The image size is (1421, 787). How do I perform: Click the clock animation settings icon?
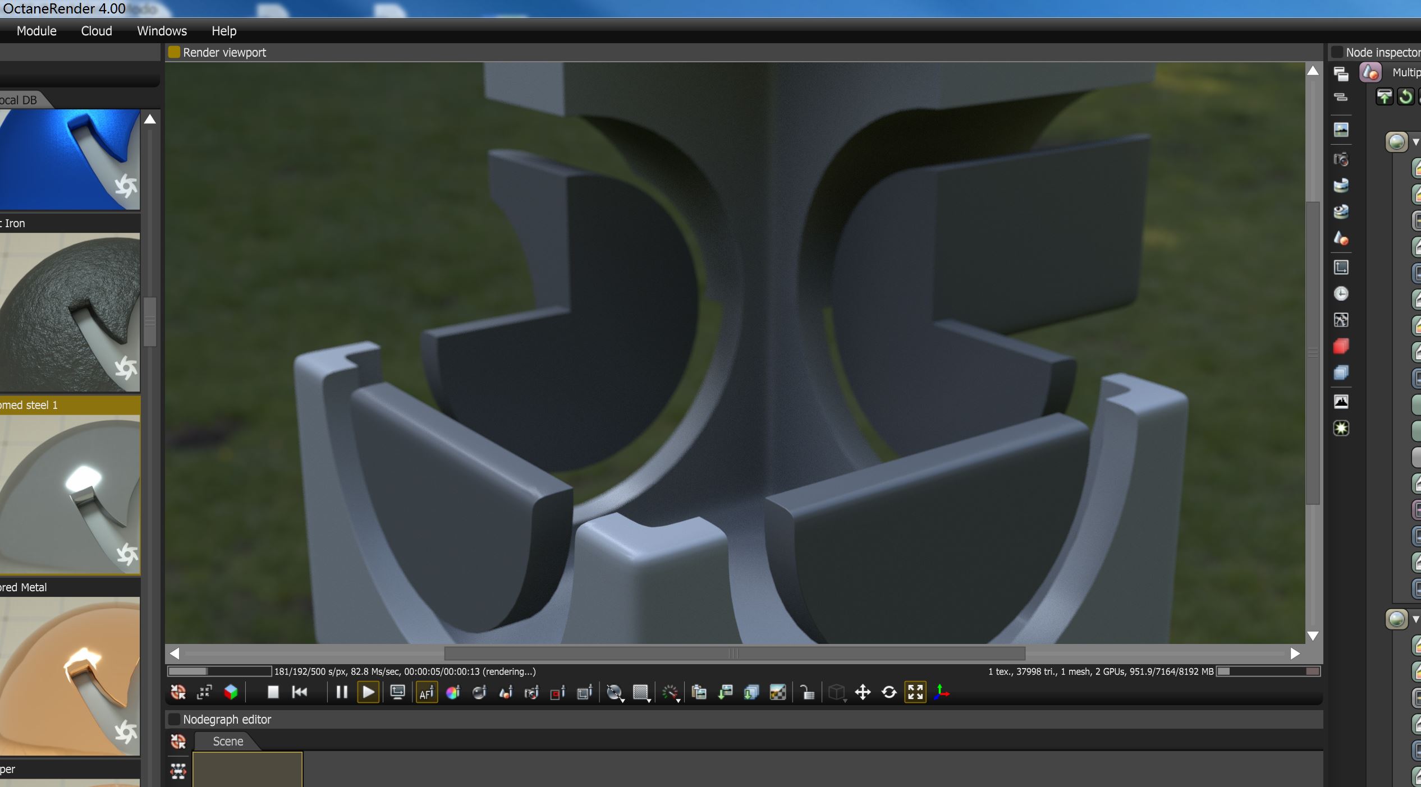[x=1341, y=294]
